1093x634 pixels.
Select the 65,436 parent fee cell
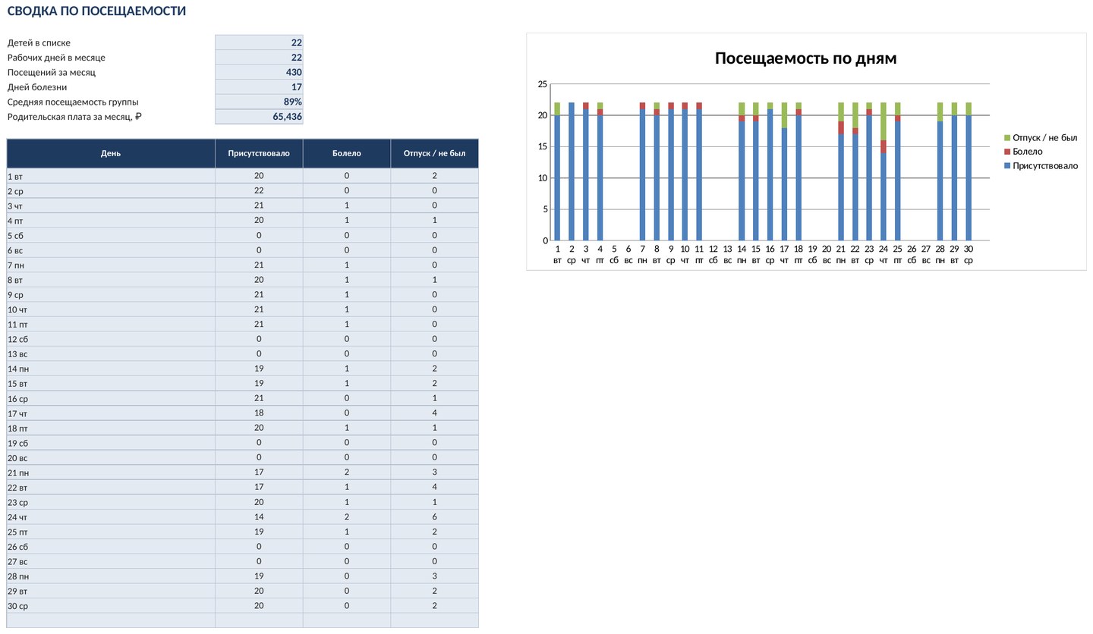(259, 117)
